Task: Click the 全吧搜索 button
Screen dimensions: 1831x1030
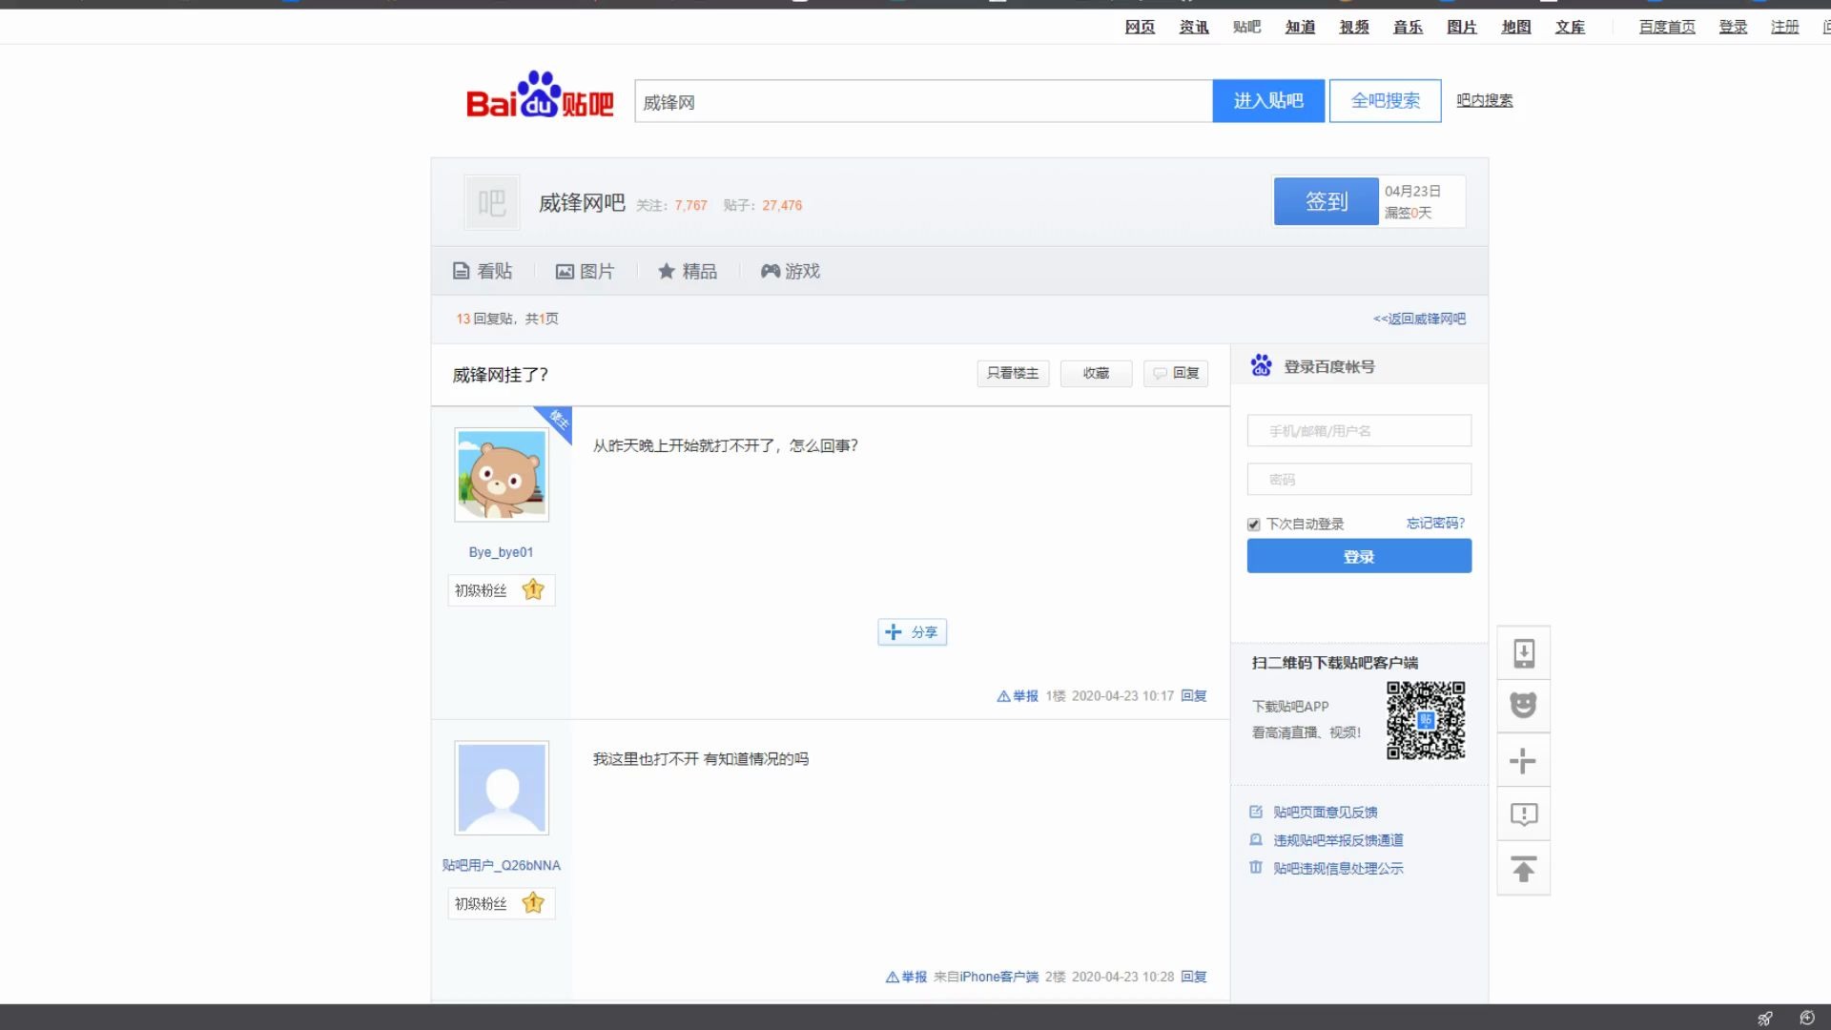Action: (1385, 100)
